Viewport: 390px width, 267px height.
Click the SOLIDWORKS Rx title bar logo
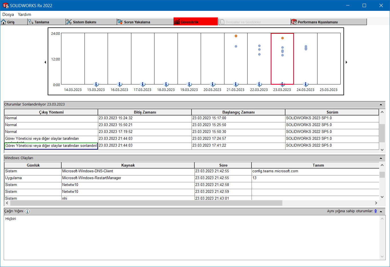click(x=5, y=5)
